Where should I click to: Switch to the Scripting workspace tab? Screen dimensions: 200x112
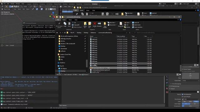[x=95, y=4]
